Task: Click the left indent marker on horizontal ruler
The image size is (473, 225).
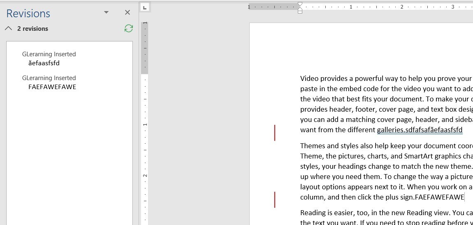Action: pyautogui.click(x=300, y=11)
